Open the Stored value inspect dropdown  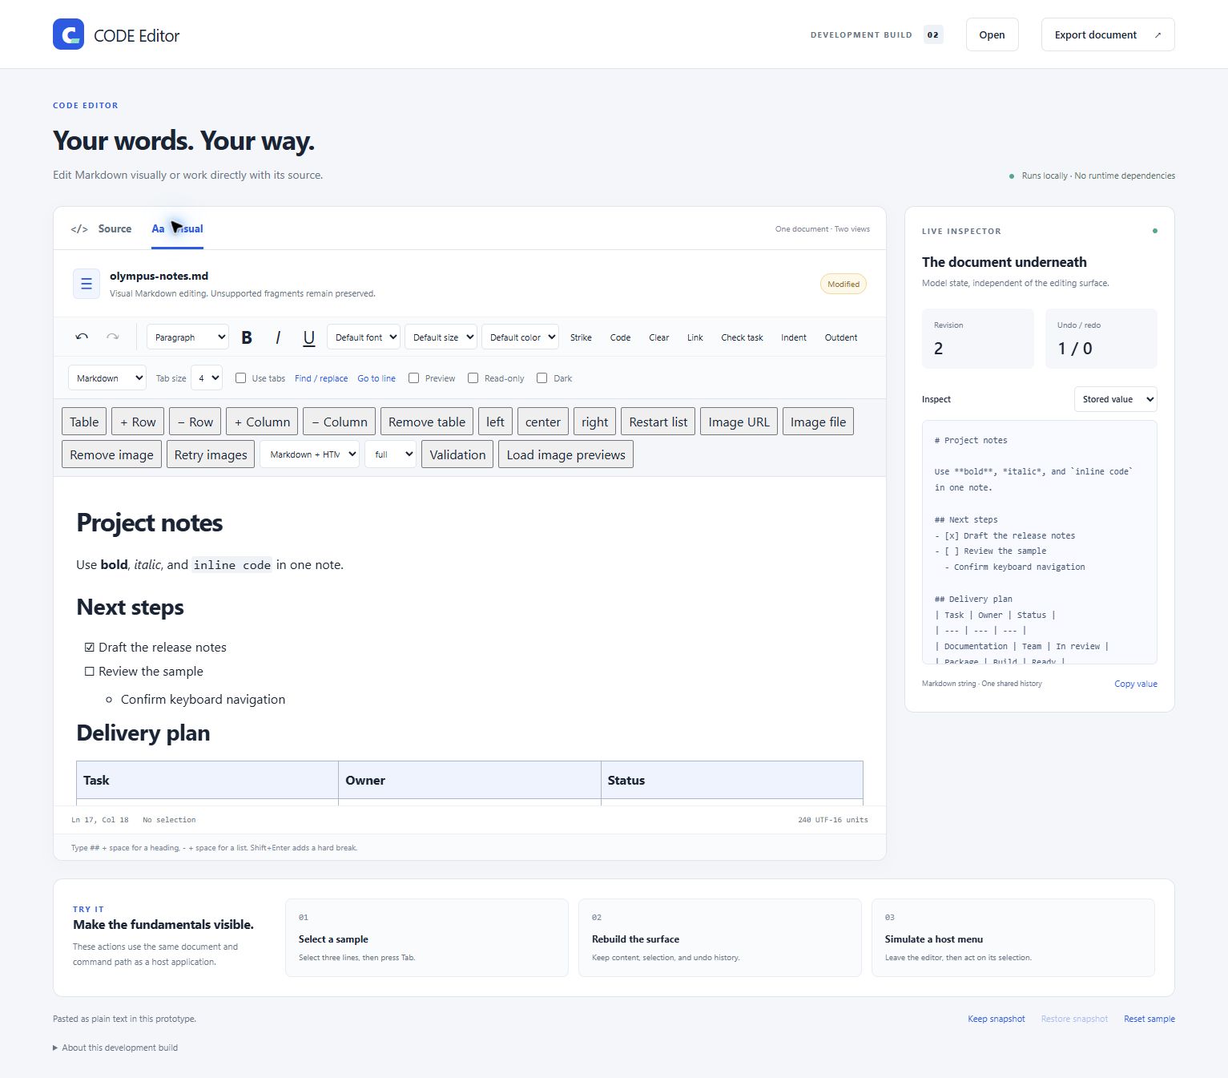1115,399
